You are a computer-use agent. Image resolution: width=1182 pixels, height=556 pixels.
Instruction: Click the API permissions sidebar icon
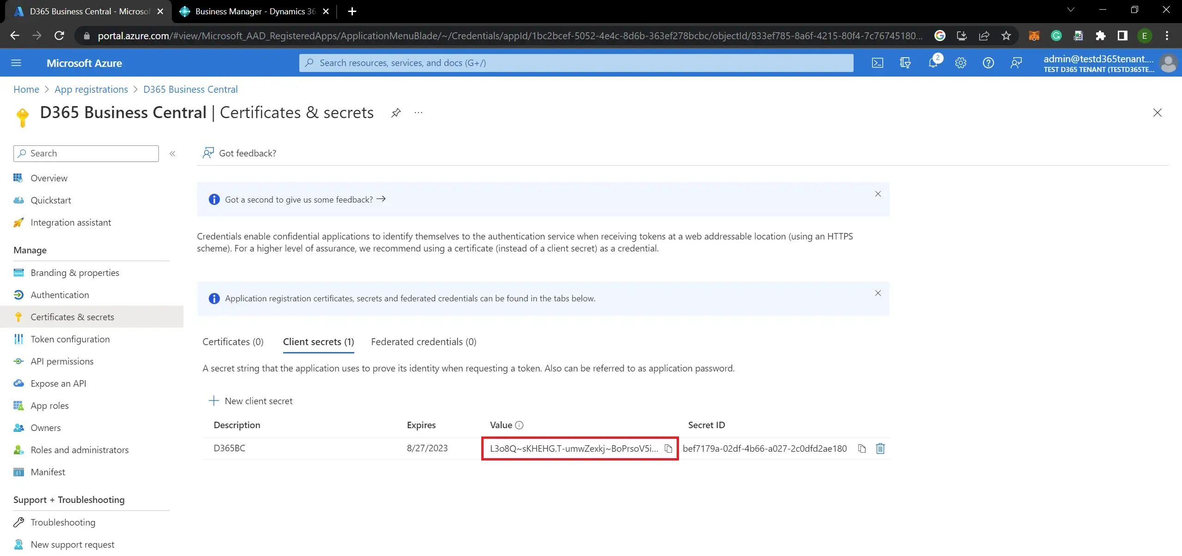pyautogui.click(x=18, y=361)
